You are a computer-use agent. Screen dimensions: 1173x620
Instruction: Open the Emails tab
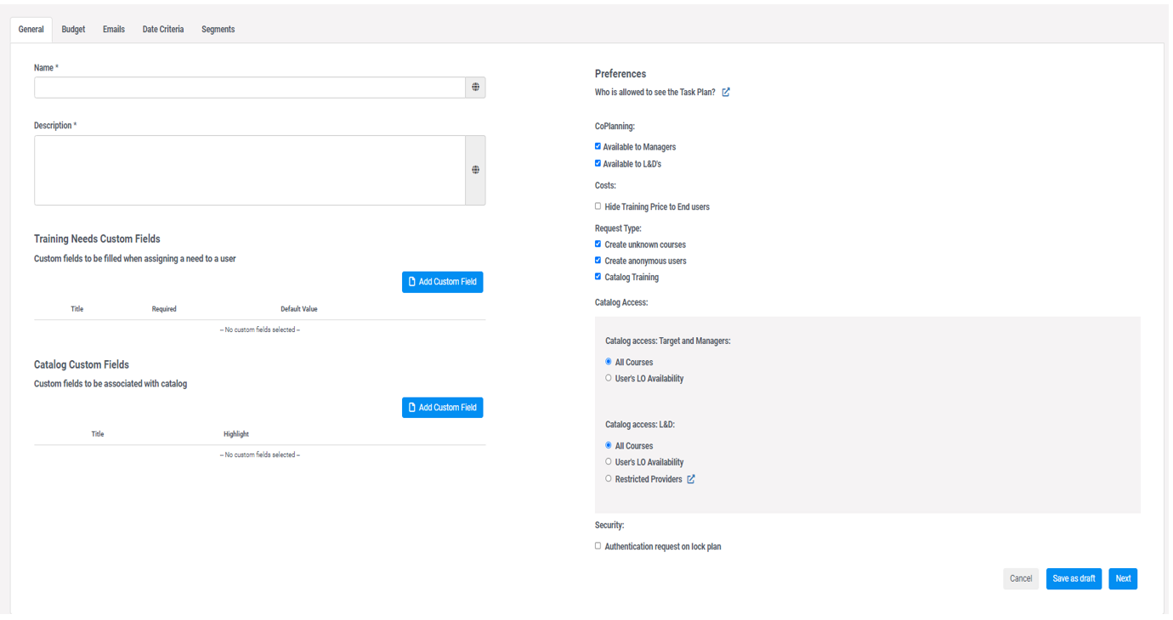point(114,30)
